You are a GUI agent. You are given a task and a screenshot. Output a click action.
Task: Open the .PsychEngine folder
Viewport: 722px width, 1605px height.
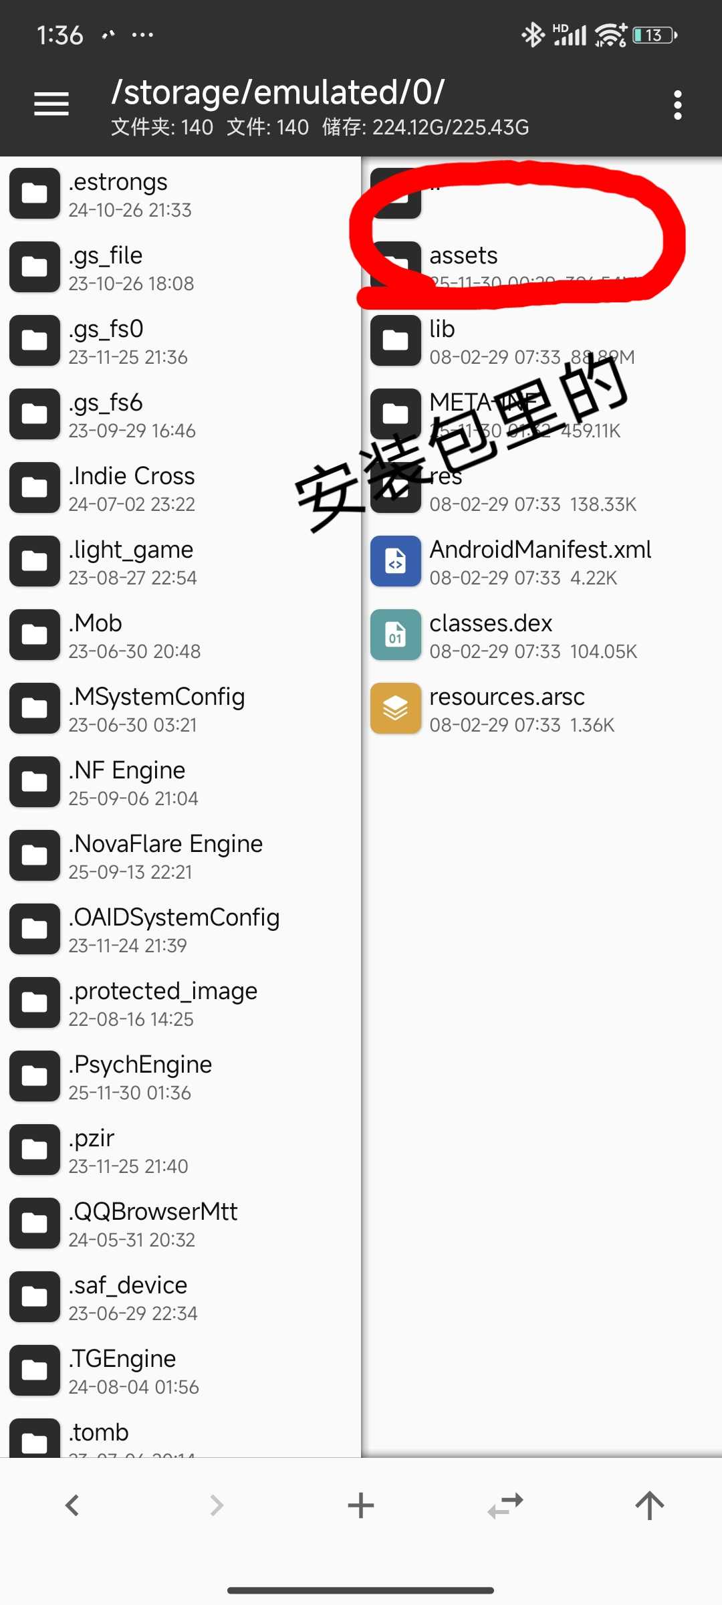(x=140, y=1077)
